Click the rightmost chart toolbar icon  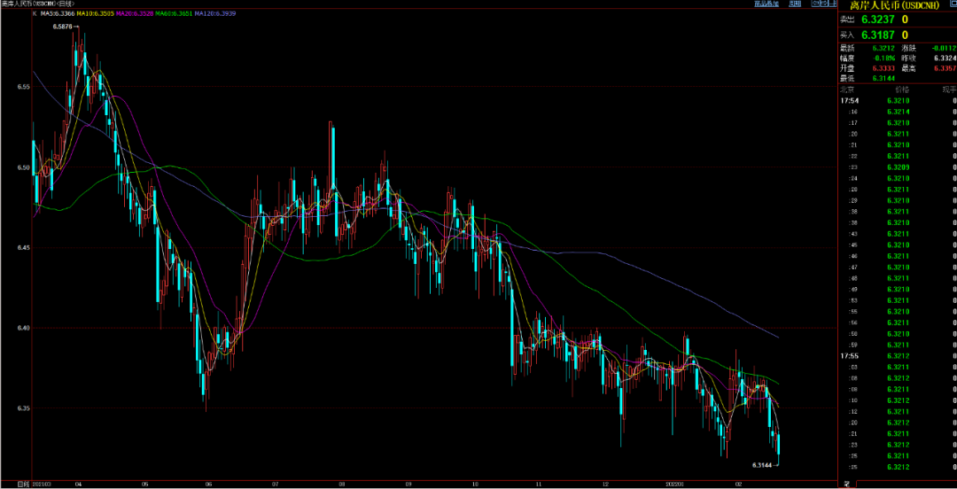[832, 4]
